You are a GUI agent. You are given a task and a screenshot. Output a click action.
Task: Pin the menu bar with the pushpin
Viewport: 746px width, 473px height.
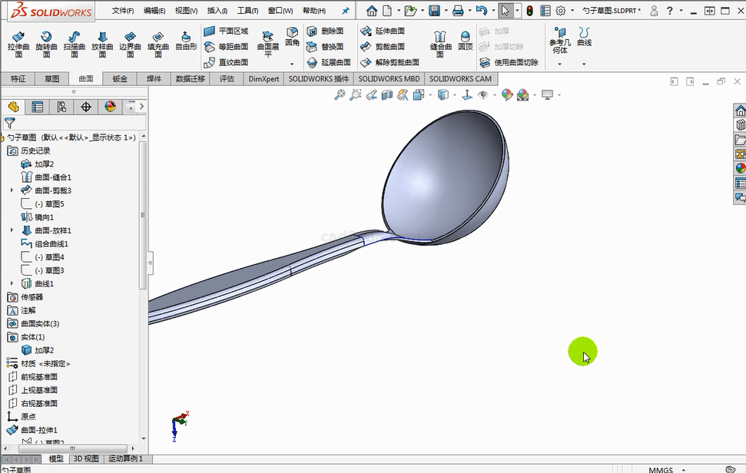click(346, 11)
